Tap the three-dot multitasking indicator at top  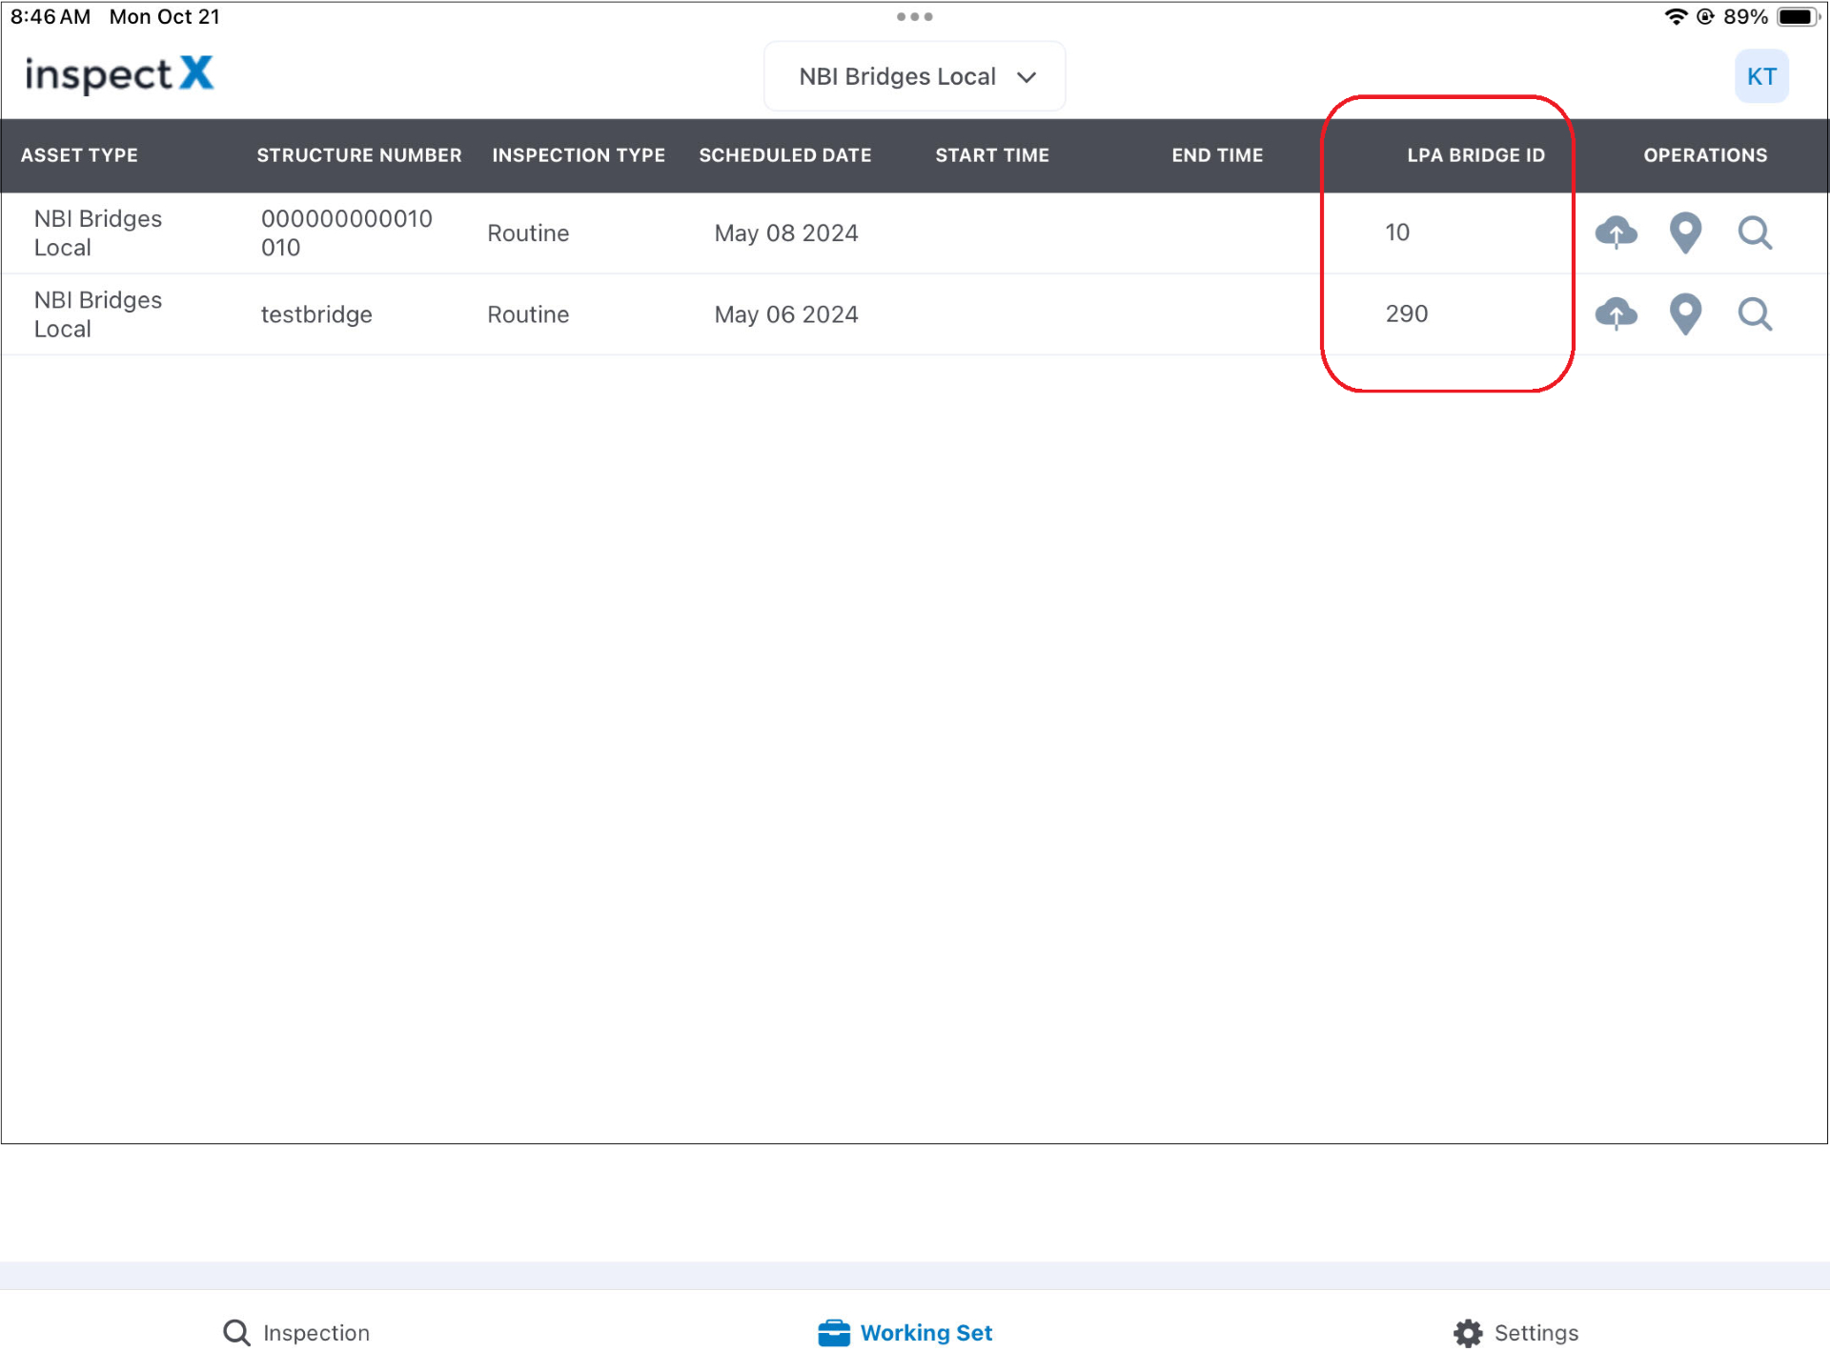[x=914, y=17]
